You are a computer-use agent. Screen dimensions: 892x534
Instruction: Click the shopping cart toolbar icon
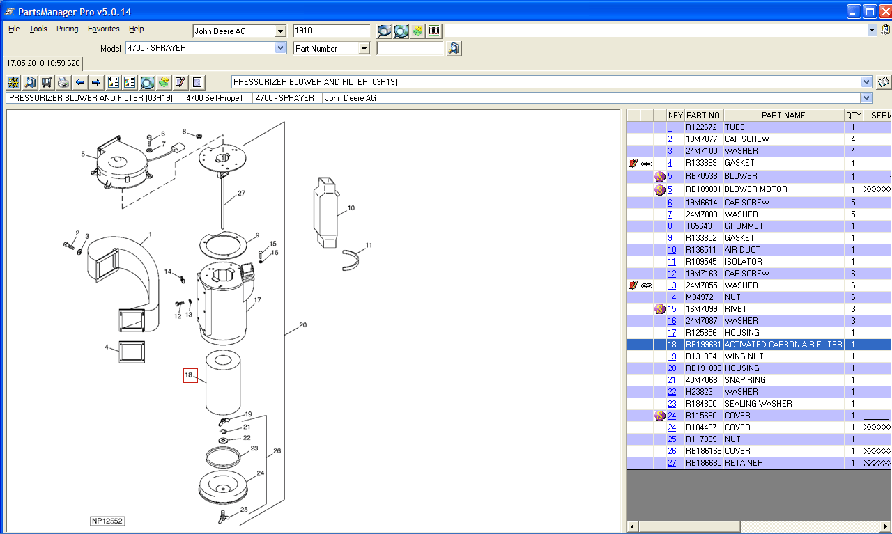[47, 82]
